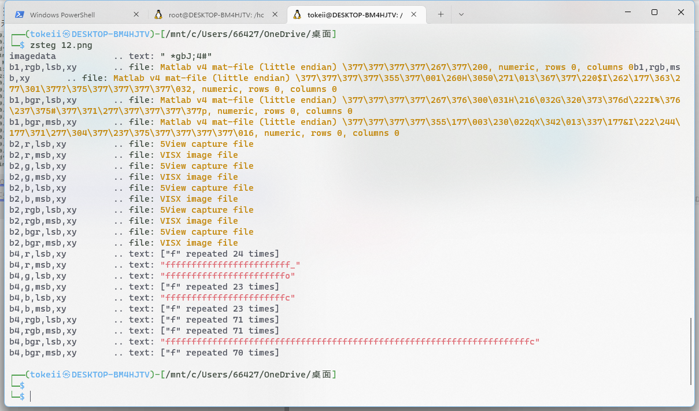Click 'Matlab v4 mat-file' text in the b1,rgb,lsb,xy row
Viewport: 699px width, 411px height.
pyautogui.click(x=207, y=67)
